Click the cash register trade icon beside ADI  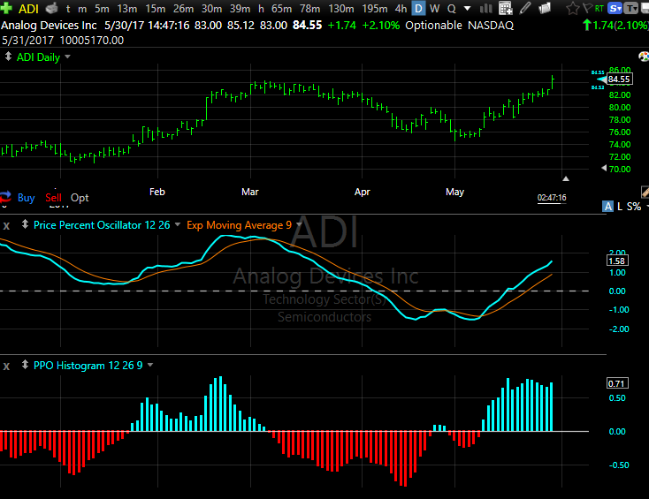pyautogui.click(x=52, y=8)
